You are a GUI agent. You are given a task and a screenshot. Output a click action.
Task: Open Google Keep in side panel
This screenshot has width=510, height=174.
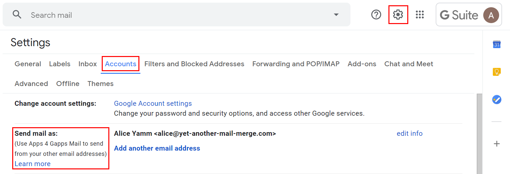[496, 72]
